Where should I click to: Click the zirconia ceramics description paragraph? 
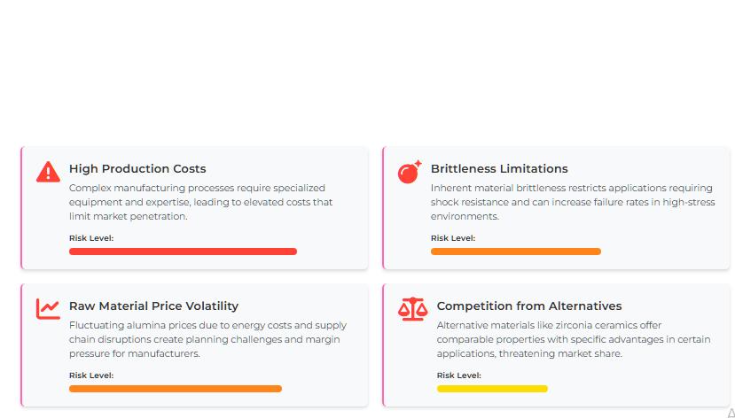point(573,339)
